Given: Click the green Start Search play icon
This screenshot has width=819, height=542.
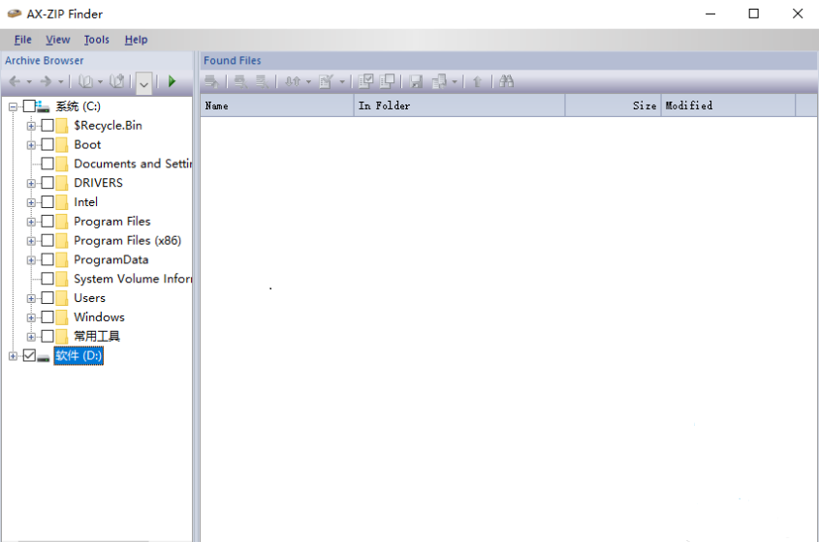Looking at the screenshot, I should click(x=172, y=82).
